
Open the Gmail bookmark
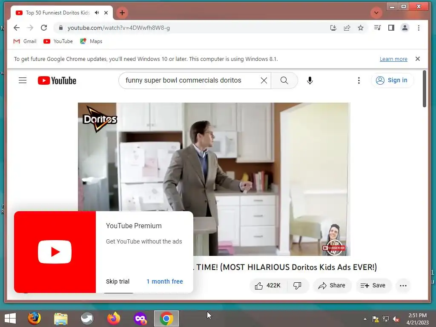(x=25, y=41)
